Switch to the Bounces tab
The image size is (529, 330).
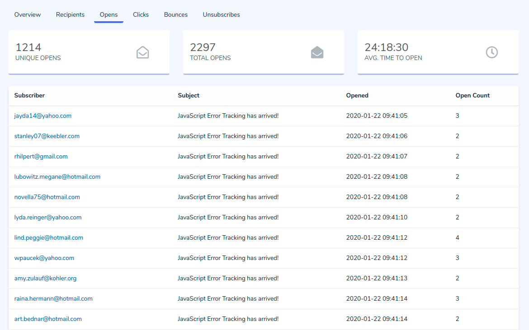[x=175, y=14]
